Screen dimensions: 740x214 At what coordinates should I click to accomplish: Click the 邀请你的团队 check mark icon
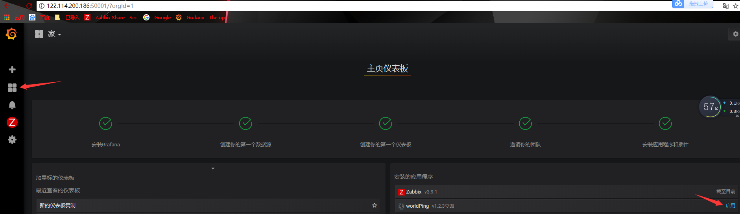[526, 124]
